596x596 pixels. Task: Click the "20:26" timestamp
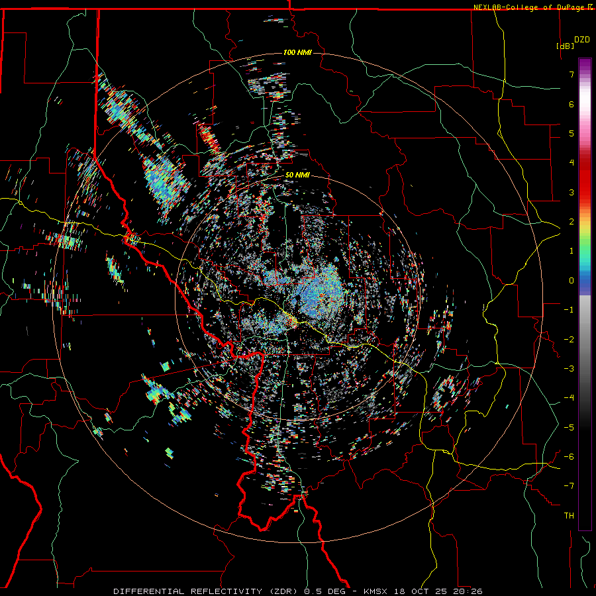pos(468,591)
